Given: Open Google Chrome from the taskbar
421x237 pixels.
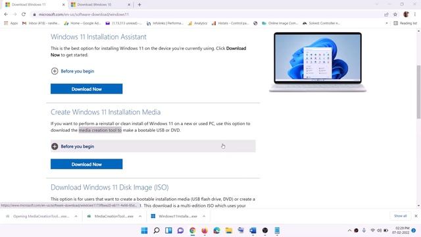Looking at the screenshot, I should point(193,230).
